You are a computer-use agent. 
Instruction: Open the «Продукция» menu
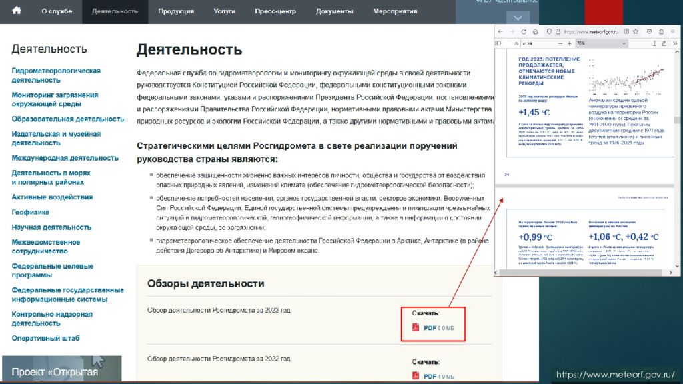(x=176, y=11)
